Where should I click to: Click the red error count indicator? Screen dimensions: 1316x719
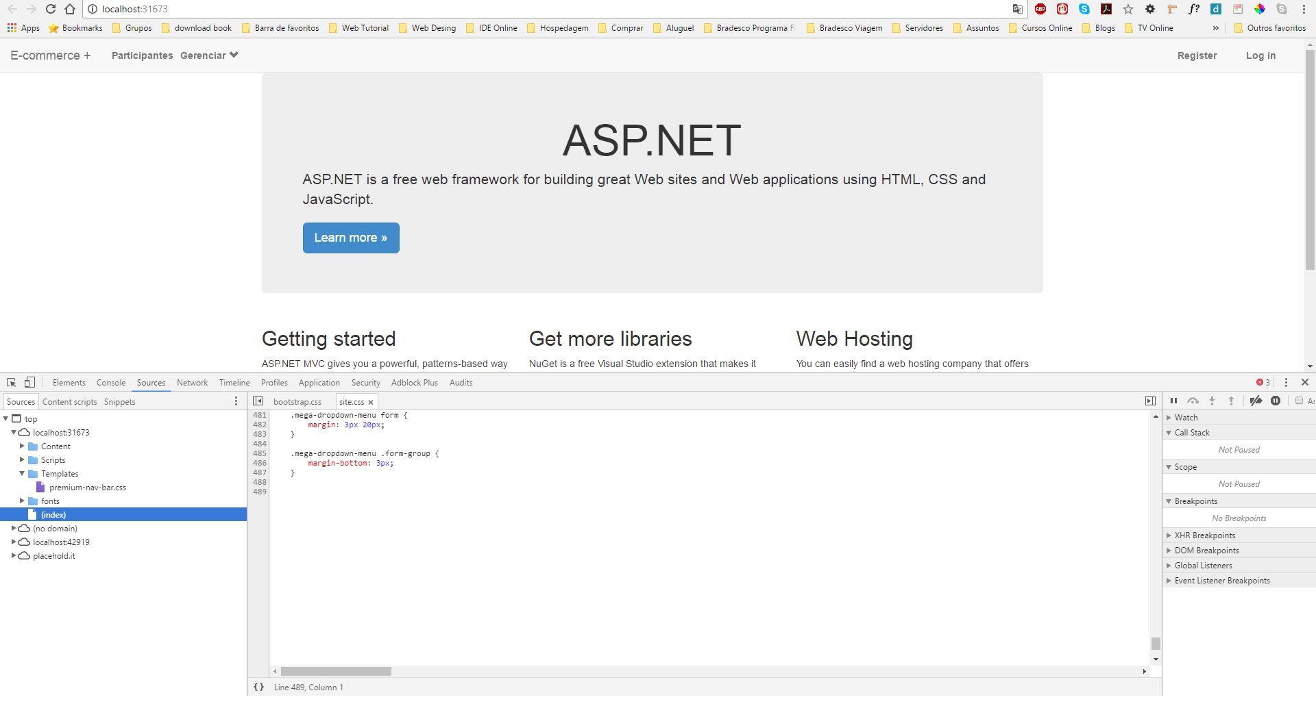(x=1263, y=382)
